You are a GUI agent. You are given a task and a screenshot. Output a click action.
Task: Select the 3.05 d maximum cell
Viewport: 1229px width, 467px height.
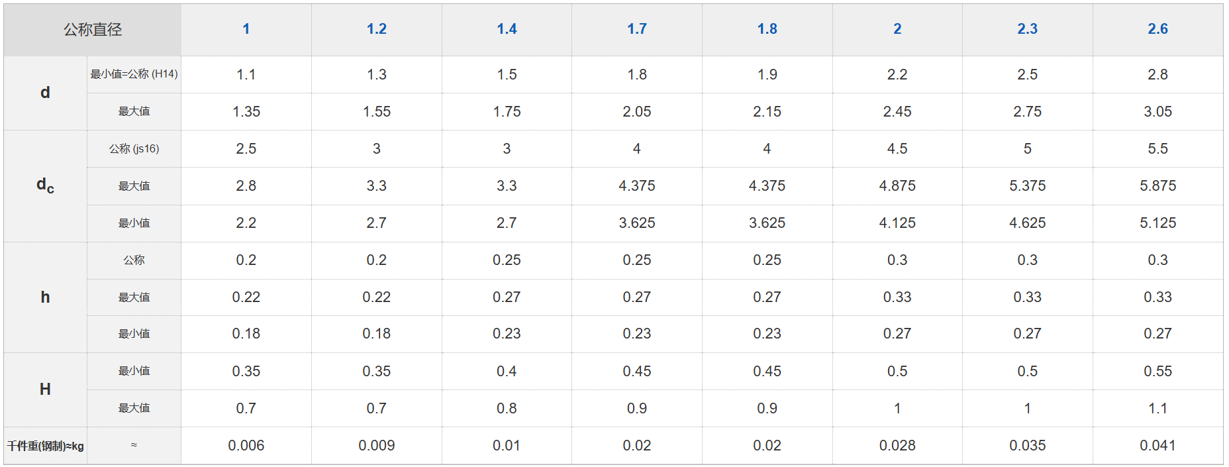[1157, 112]
